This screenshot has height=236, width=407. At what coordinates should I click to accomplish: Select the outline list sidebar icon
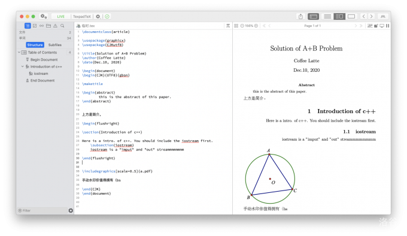(x=28, y=26)
